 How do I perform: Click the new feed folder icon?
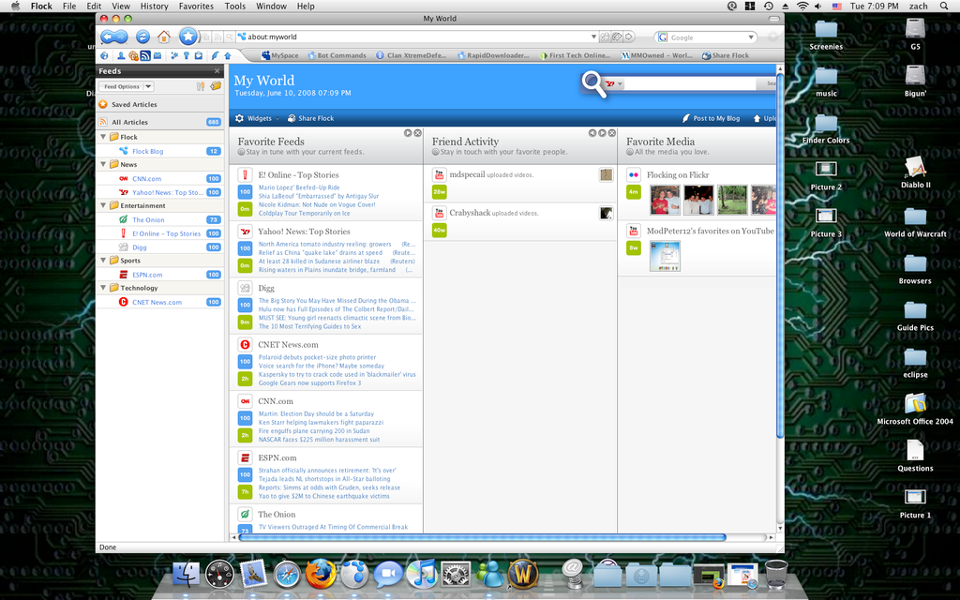pos(216,86)
